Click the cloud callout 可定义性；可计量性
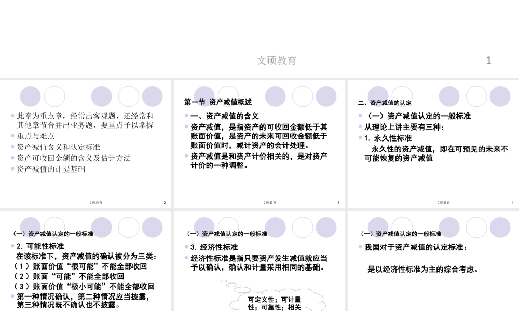Image resolution: width=519 pixels, height=311 pixels. point(274,302)
